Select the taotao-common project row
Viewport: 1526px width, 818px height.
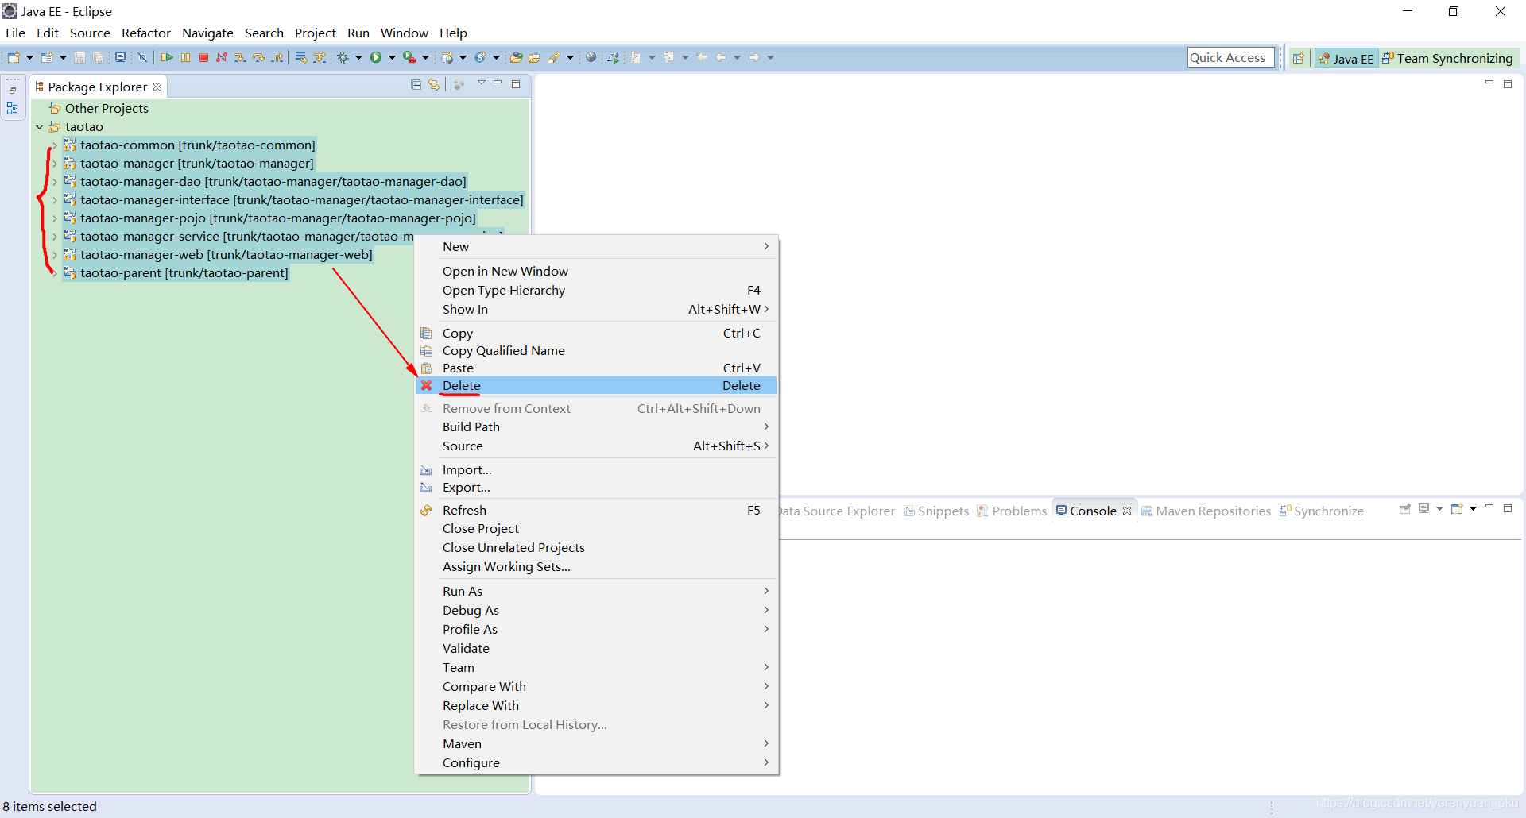(x=189, y=145)
